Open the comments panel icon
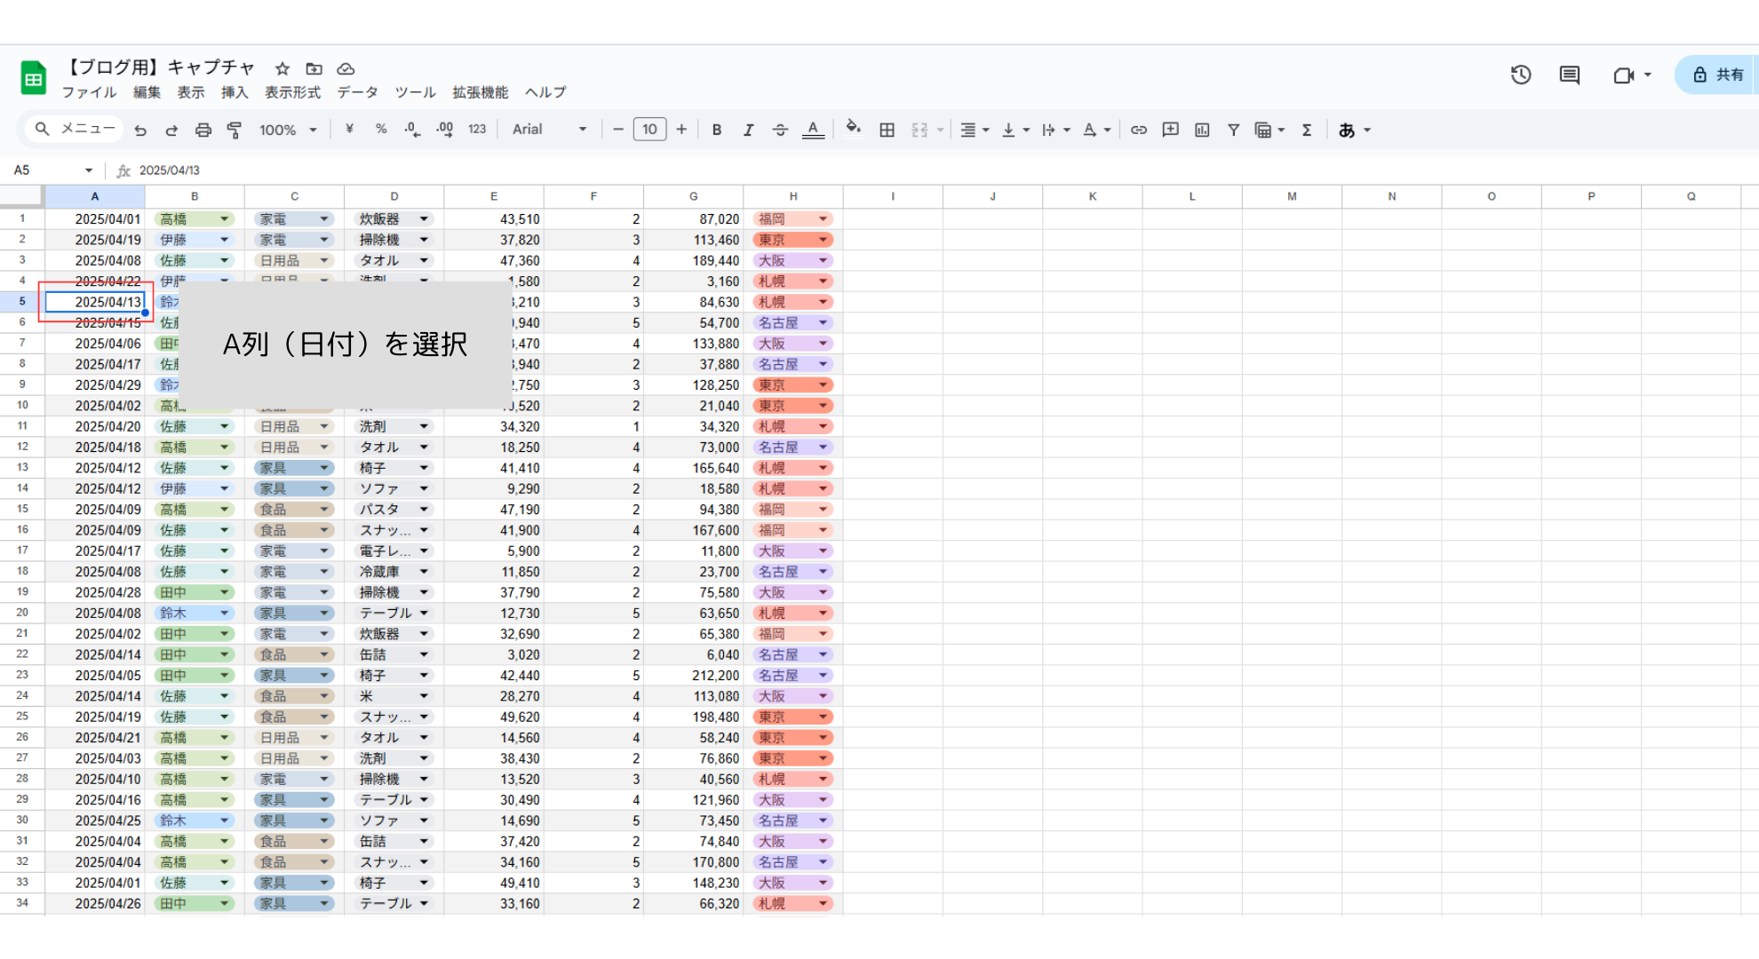 [1570, 75]
